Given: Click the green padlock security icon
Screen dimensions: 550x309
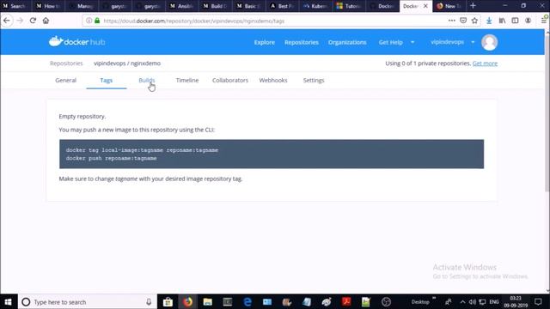Looking at the screenshot, I should (x=97, y=21).
